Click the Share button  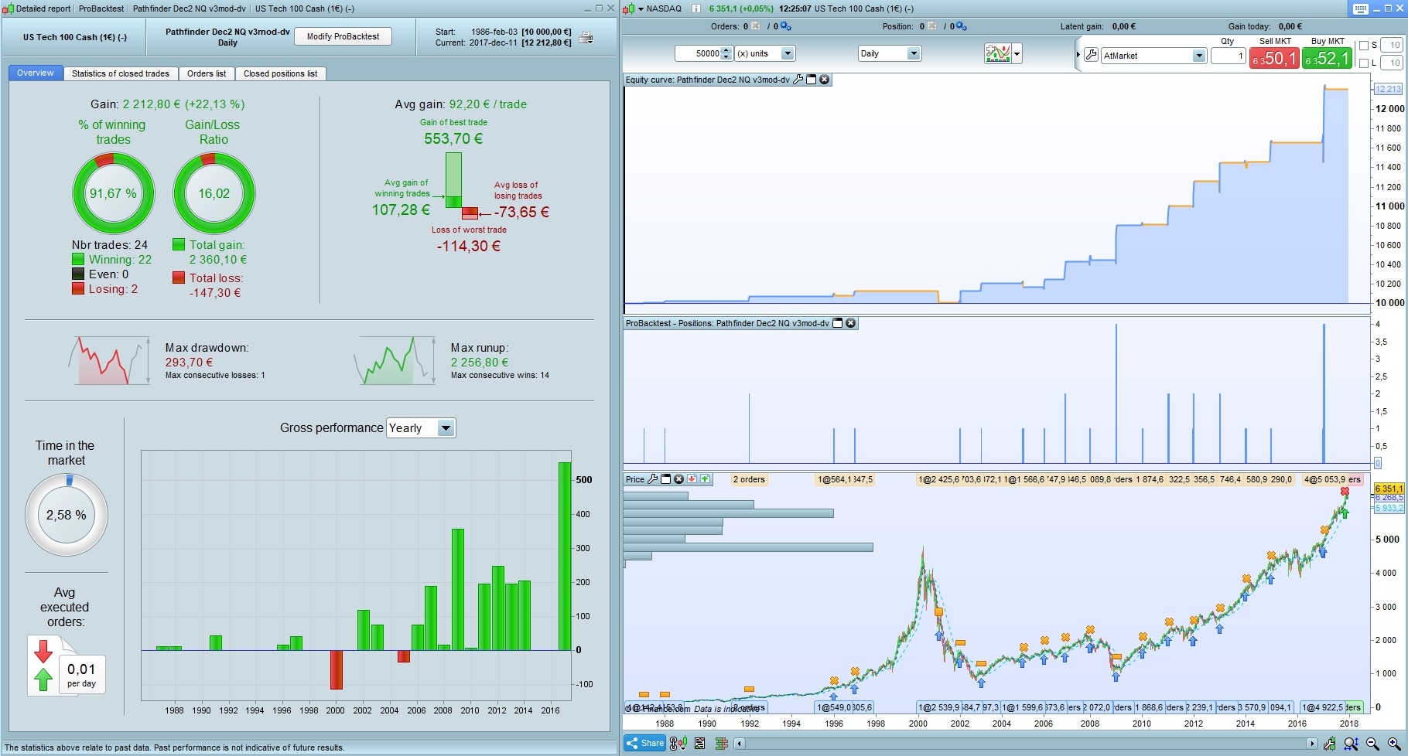(645, 744)
